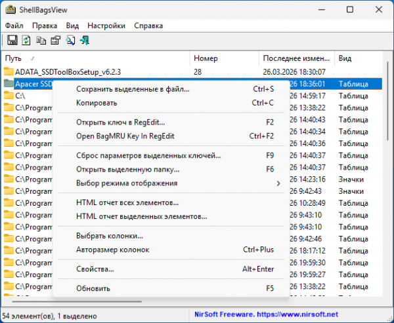
Task: Click status text 54 элемент(ов), 1 выделено
Action: pos(49,316)
